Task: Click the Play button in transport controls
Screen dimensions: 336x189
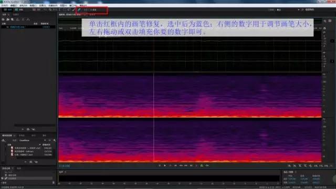Action: coord(165,165)
